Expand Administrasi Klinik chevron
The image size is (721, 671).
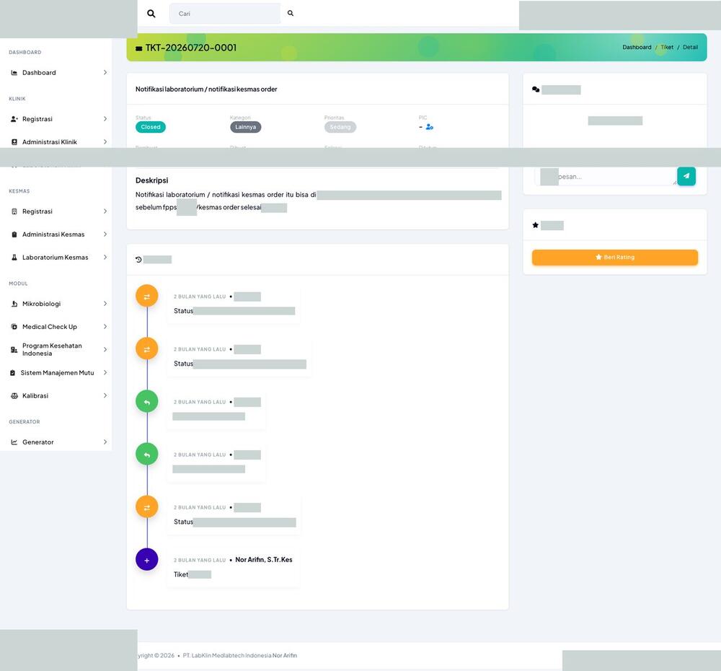(x=105, y=141)
